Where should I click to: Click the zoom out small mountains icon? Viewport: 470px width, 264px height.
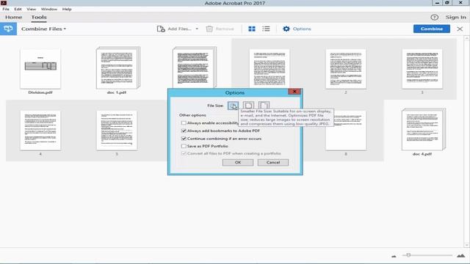(x=394, y=256)
